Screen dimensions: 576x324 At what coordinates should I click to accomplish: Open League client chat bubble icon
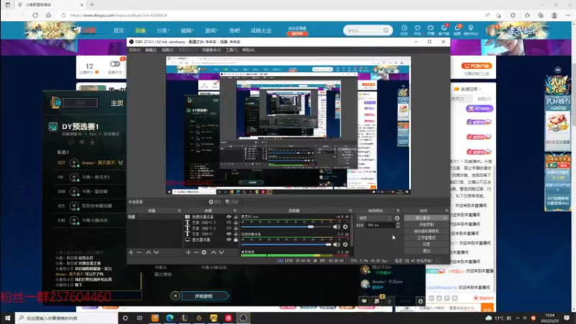point(364,301)
